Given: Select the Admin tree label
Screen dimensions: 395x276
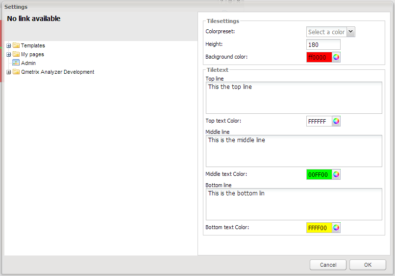Looking at the screenshot, I should [28, 63].
